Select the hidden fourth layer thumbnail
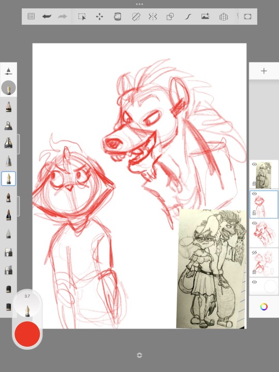This screenshot has height=372, width=279. click(264, 263)
